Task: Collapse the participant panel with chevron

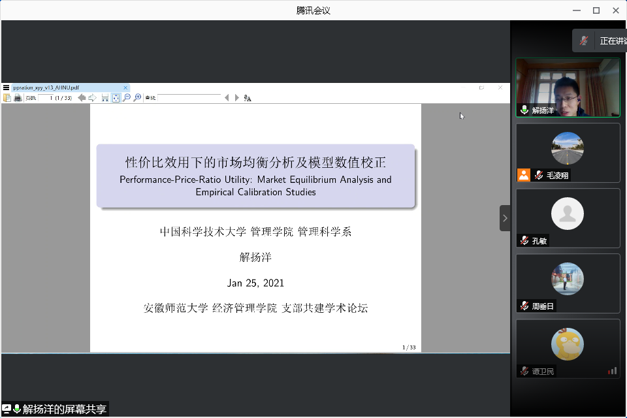Action: (x=505, y=218)
